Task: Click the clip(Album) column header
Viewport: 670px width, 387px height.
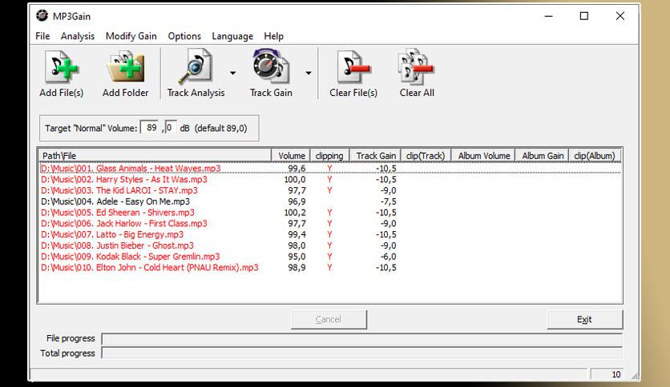Action: [595, 156]
